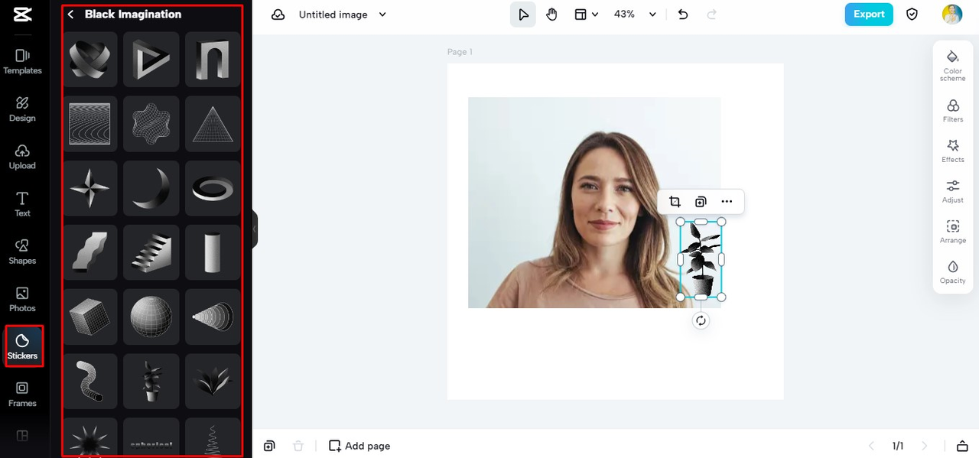Add the wireframe pyramid sticker
The height and width of the screenshot is (458, 979).
[212, 124]
